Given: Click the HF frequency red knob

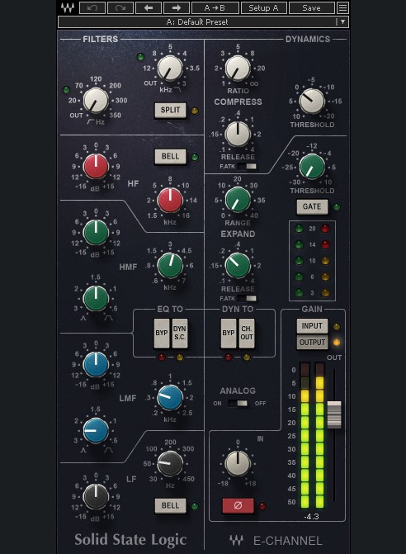Looking at the screenshot, I should (170, 200).
